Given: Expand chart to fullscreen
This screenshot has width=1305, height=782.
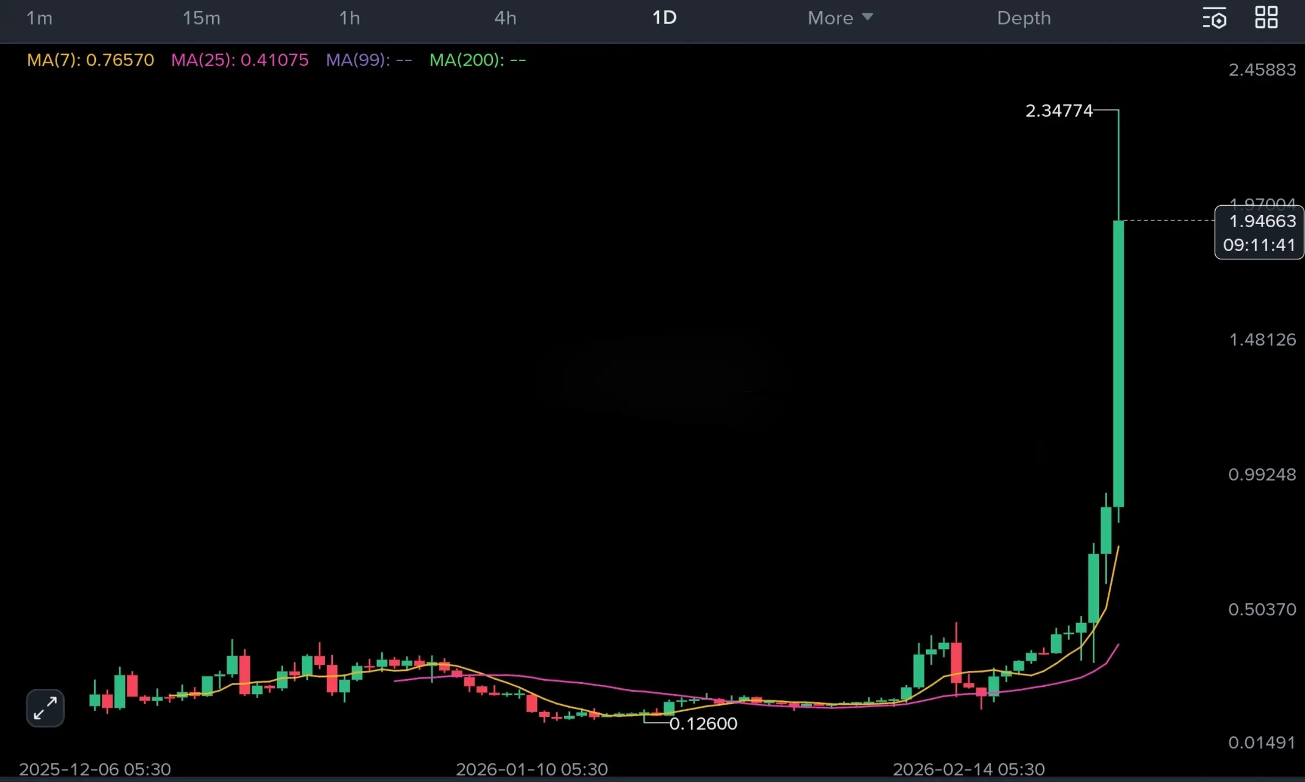Looking at the screenshot, I should click(x=45, y=708).
